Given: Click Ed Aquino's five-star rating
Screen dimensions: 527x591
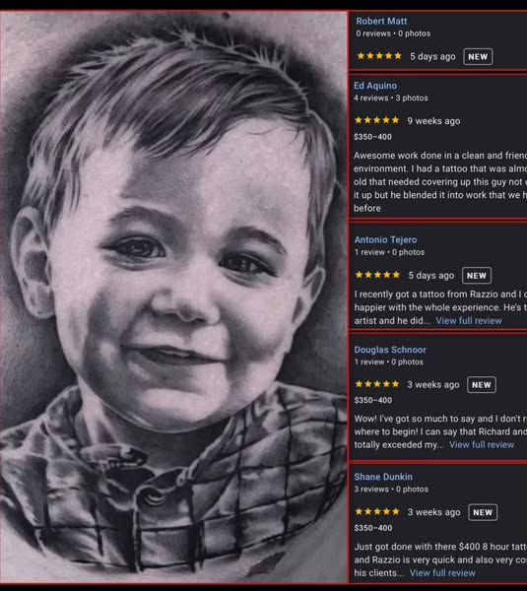Looking at the screenshot, I should pos(376,120).
